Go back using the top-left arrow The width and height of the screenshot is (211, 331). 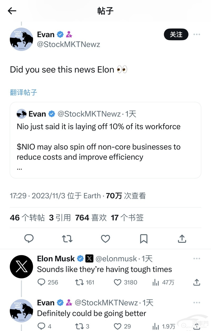click(12, 11)
